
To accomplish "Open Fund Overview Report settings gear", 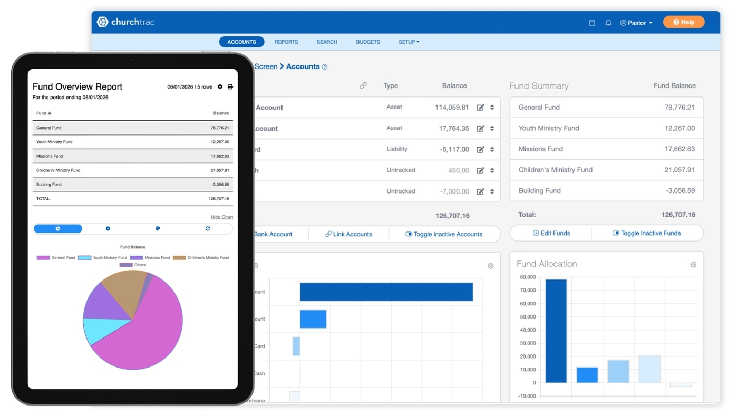I will coord(220,87).
